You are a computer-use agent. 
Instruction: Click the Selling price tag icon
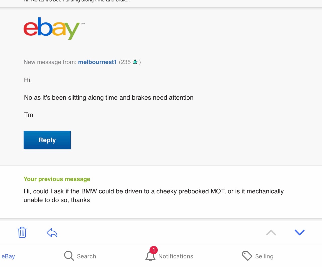coord(247,256)
